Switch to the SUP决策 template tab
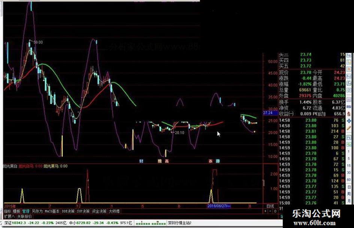This screenshot has width=354, height=228. click(83, 211)
